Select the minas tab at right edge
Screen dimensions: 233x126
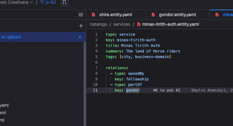point(221,15)
